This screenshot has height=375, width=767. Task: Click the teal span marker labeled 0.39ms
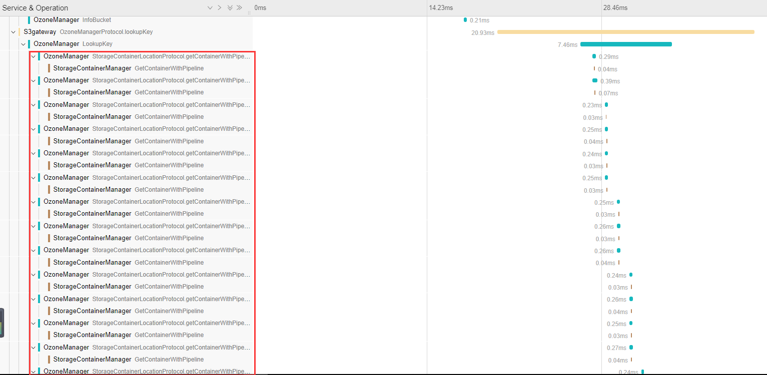coord(595,80)
